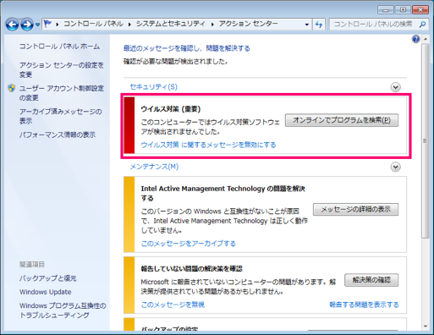Click the Intel Active Management Technology heading
The height and width of the screenshot is (335, 434).
click(x=223, y=193)
